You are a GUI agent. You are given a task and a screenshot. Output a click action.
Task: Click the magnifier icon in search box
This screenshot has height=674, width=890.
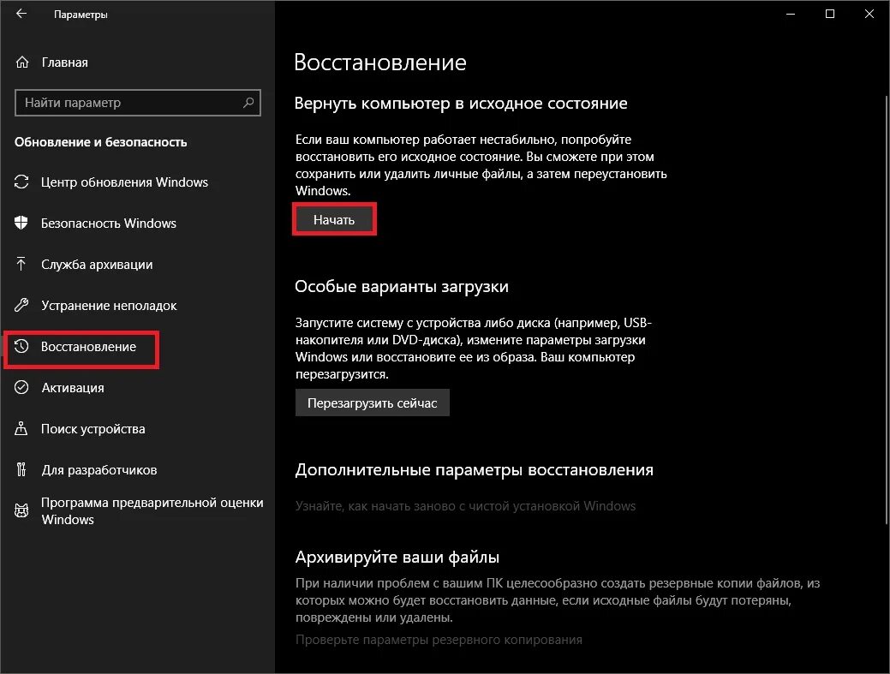click(x=248, y=103)
